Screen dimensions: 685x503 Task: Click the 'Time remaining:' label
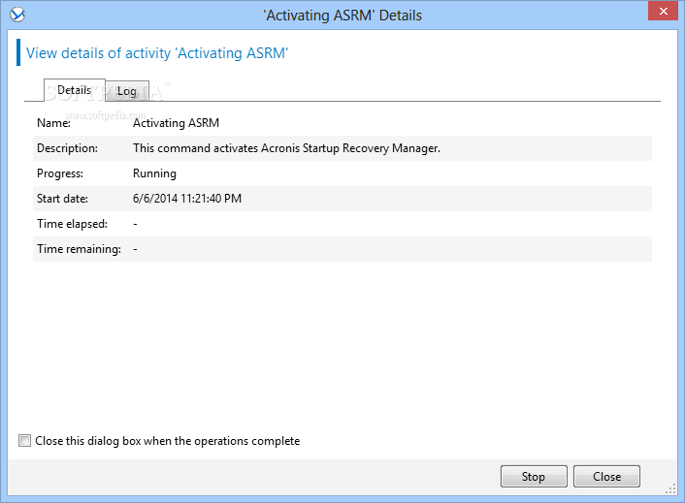[x=79, y=249]
